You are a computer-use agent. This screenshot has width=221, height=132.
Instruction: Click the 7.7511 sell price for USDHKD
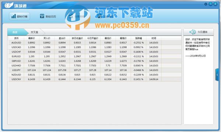[62, 66]
